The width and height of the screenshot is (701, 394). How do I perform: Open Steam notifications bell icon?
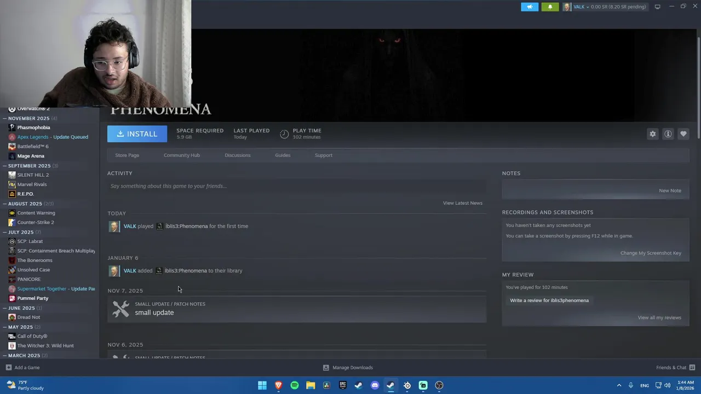pyautogui.click(x=550, y=7)
